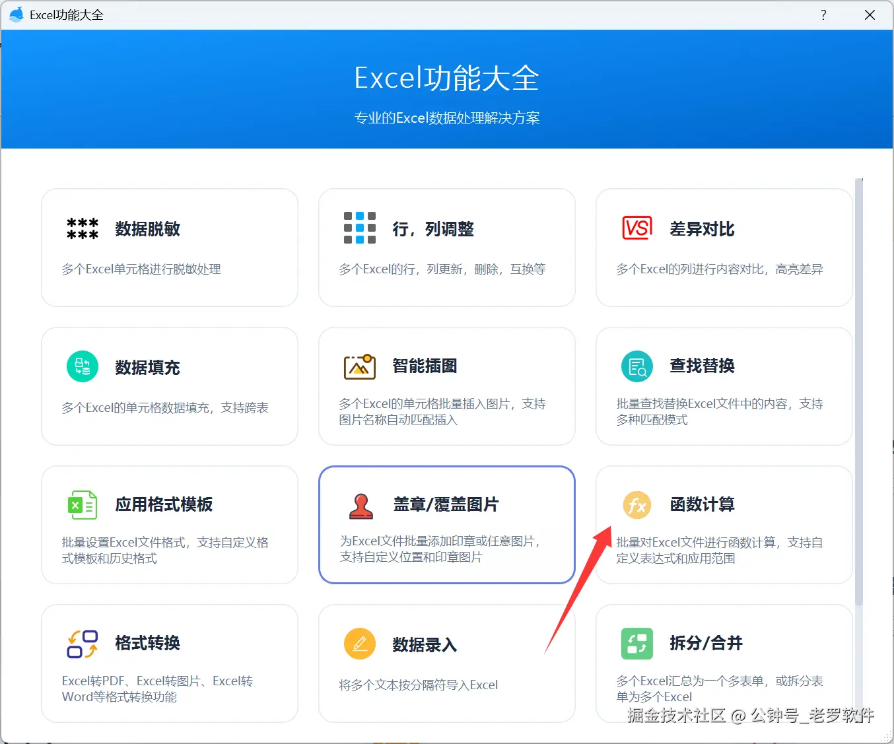Click description starting 'Excel转PDF、Excel转图片'
The image size is (894, 744).
tap(157, 689)
